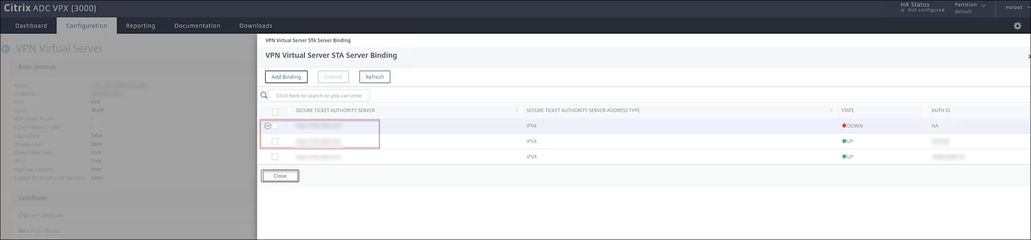Screen dimensions: 1031x240
Task: Click the NA auth ID cell
Action: [x=935, y=126]
